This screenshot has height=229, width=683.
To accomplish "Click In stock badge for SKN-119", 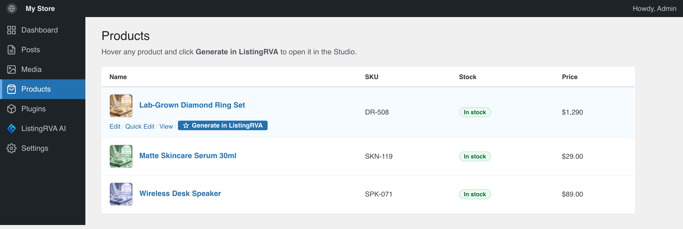I will click(x=475, y=156).
